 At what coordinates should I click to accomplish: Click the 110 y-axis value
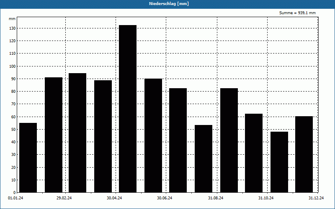(13, 54)
